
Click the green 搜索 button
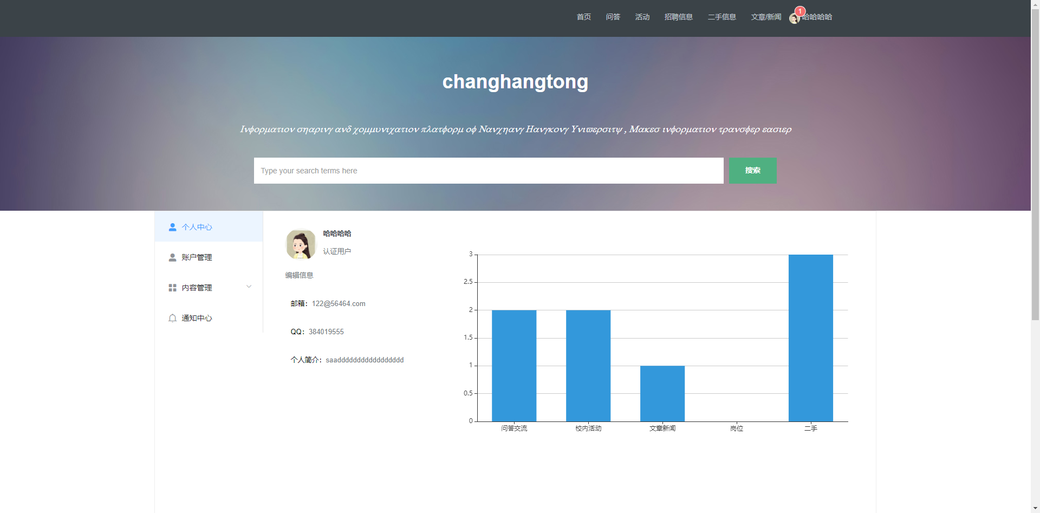[x=752, y=171]
